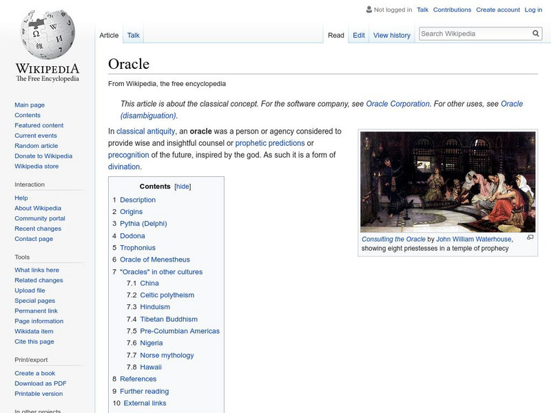Click the search magnifying glass icon
Screen dimensions: 551x413
(x=535, y=32)
